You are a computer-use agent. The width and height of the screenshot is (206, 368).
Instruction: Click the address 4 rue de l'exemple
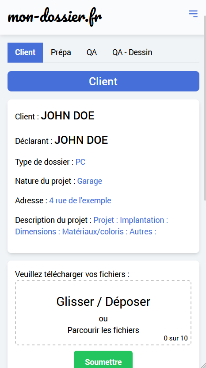coord(80,201)
